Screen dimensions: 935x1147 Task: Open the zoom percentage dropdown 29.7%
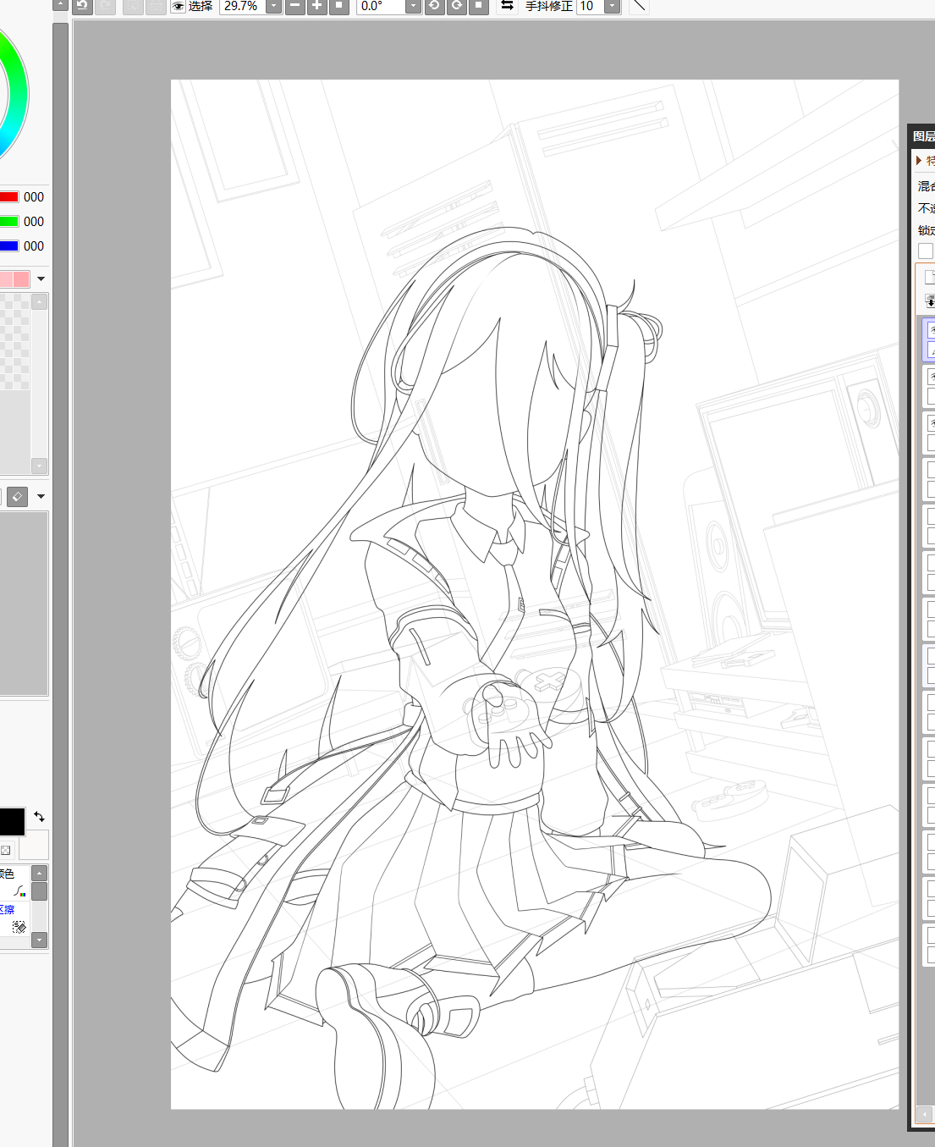click(273, 6)
